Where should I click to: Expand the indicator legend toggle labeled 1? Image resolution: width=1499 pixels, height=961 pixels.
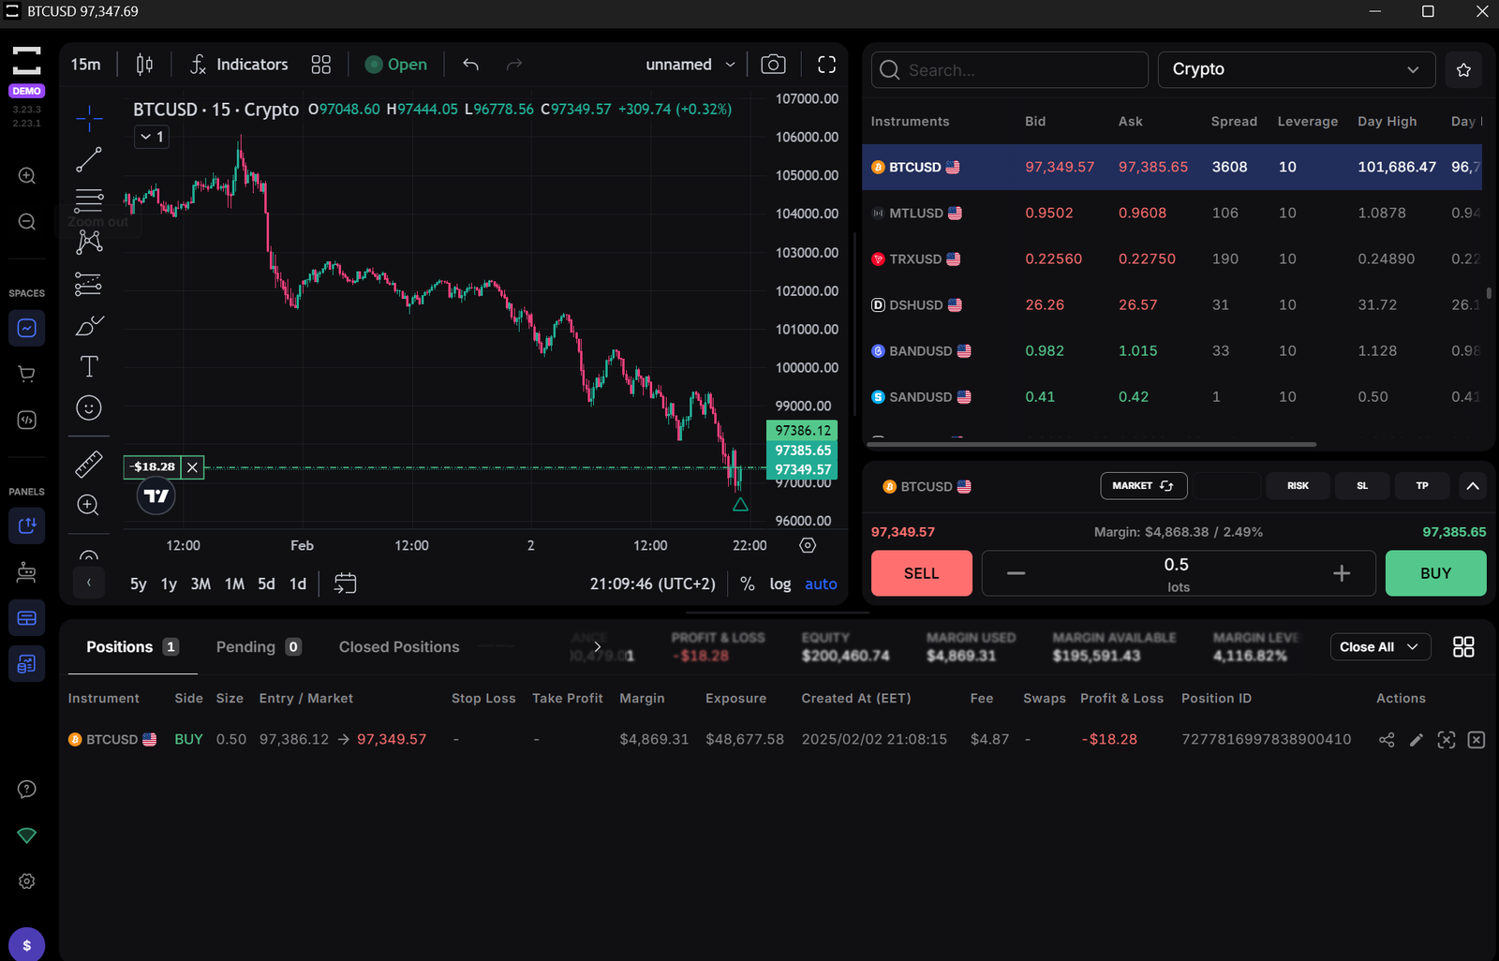[152, 137]
